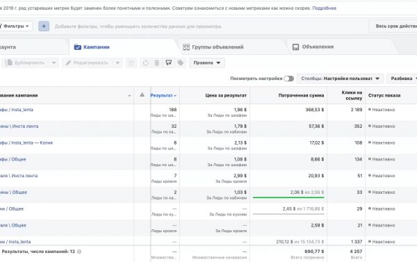
Task: Expand the Правила dropdown menu
Action: click(x=207, y=63)
